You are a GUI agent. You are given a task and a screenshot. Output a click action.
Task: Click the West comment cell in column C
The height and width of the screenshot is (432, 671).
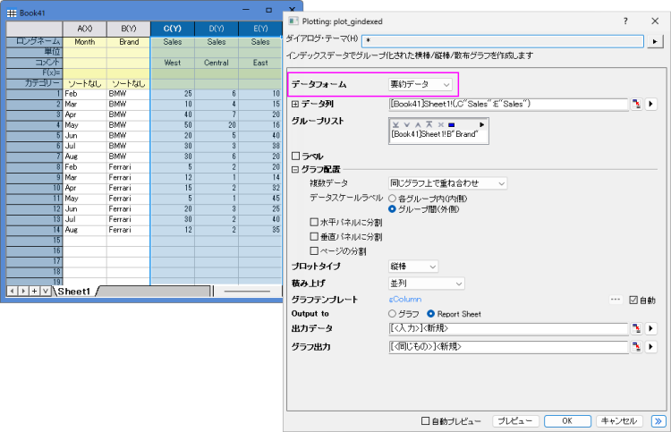173,63
